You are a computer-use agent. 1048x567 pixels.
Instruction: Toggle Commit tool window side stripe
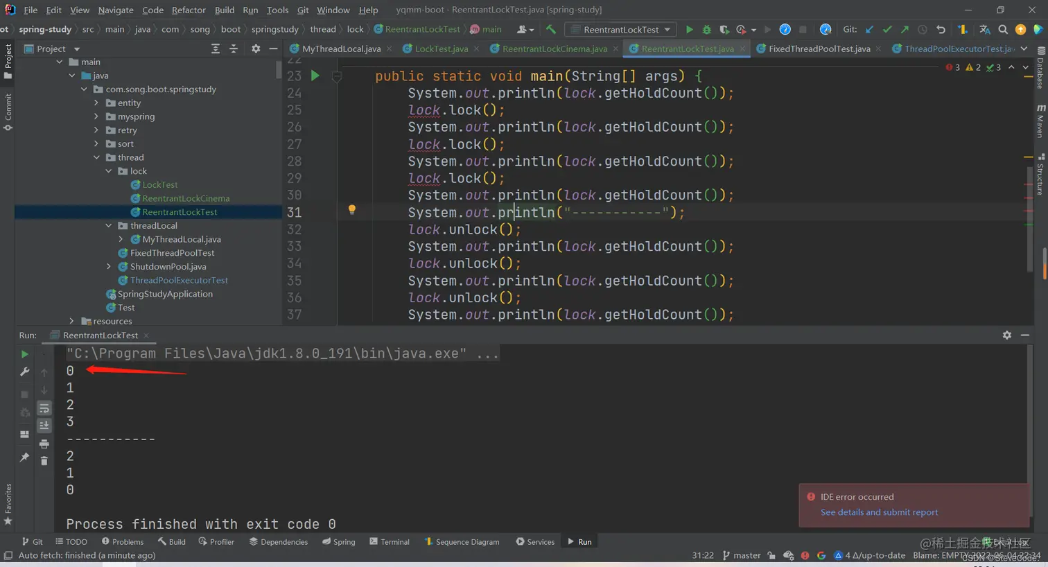pyautogui.click(x=8, y=111)
